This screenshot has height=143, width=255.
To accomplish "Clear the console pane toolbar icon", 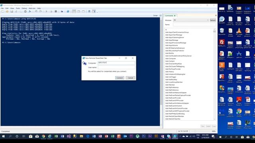I will pos(30,12).
